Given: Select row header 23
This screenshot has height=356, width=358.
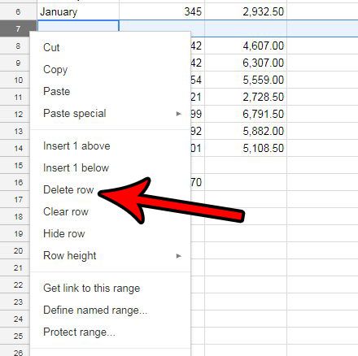Looking at the screenshot, I should (x=15, y=302).
